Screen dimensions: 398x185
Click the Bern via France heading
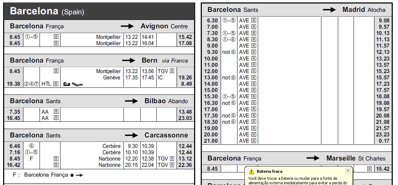pyautogui.click(x=165, y=61)
